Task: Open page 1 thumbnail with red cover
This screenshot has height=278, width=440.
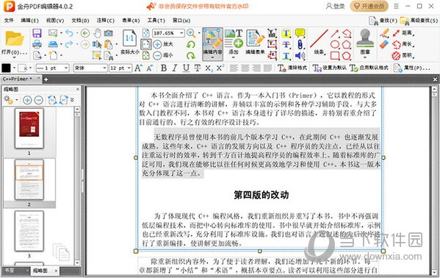Action: click(x=29, y=129)
